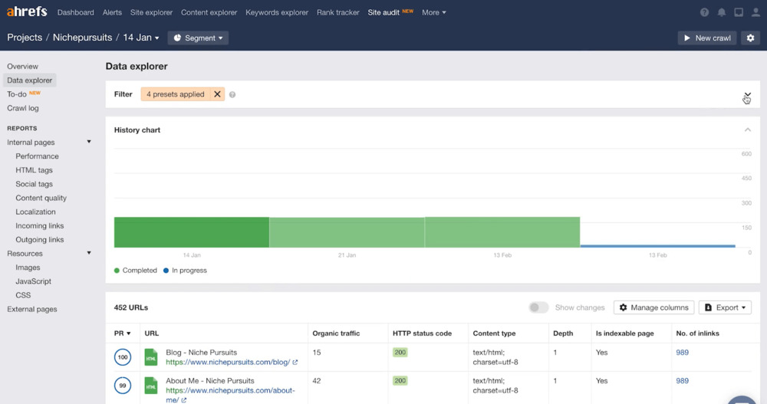The height and width of the screenshot is (404, 767).
Task: Click the blue in-progress 13 Feb bar
Action: tap(658, 246)
